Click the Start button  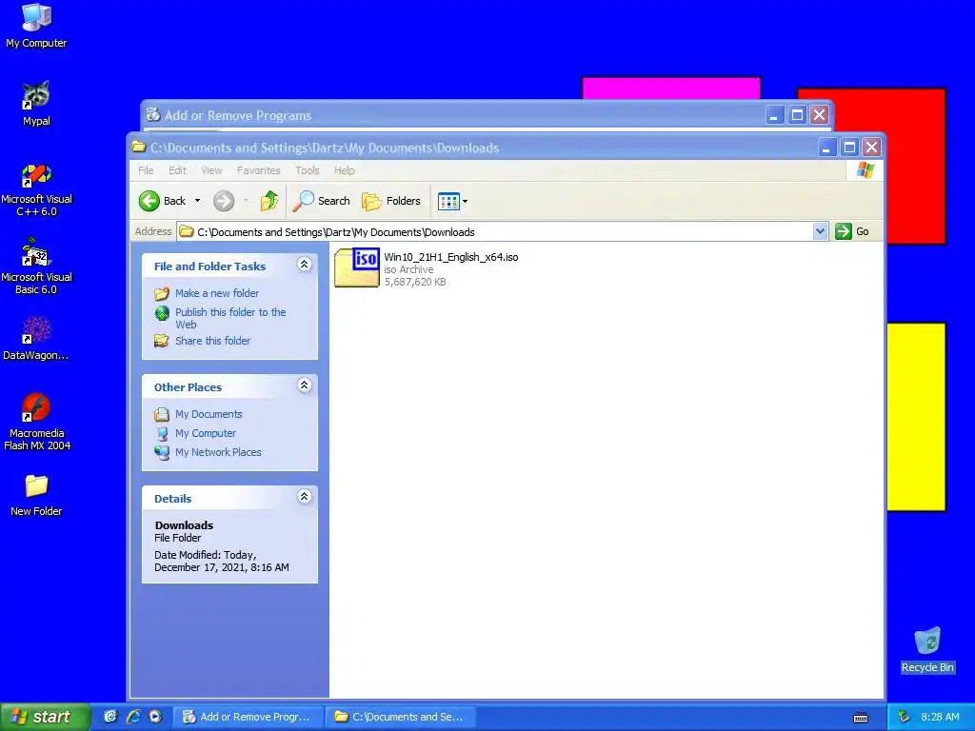(46, 717)
